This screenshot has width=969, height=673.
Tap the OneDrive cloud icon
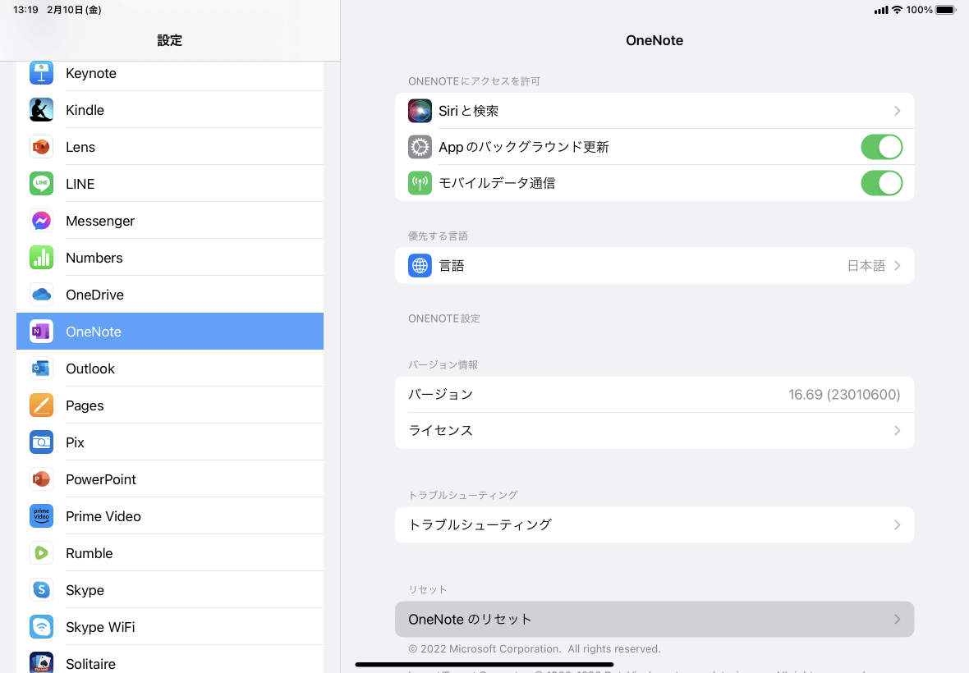(x=41, y=295)
